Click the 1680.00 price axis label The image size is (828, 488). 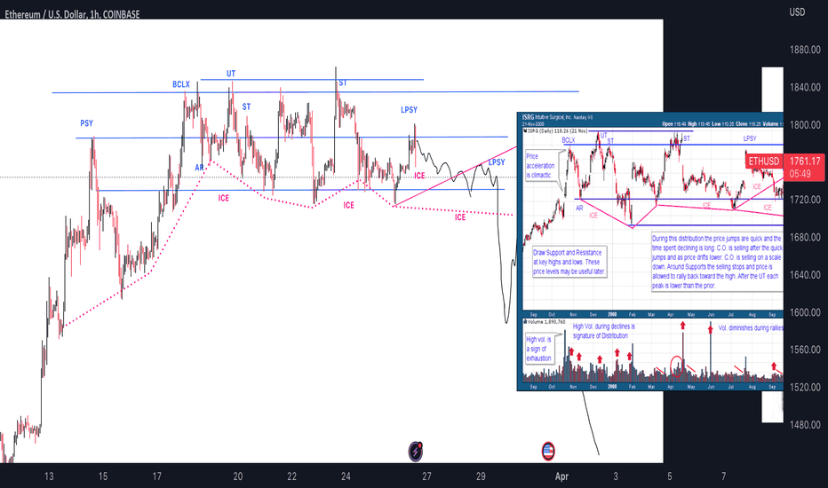pyautogui.click(x=805, y=238)
